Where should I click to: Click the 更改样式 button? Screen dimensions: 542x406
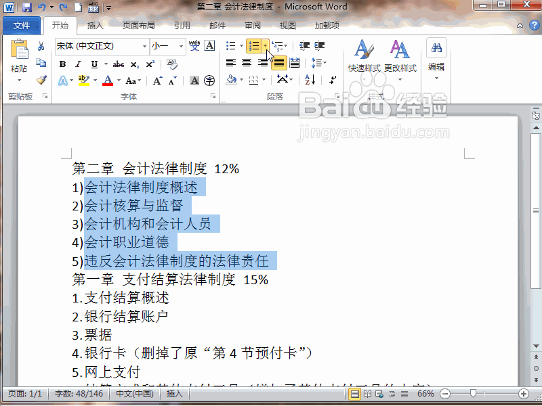click(399, 61)
